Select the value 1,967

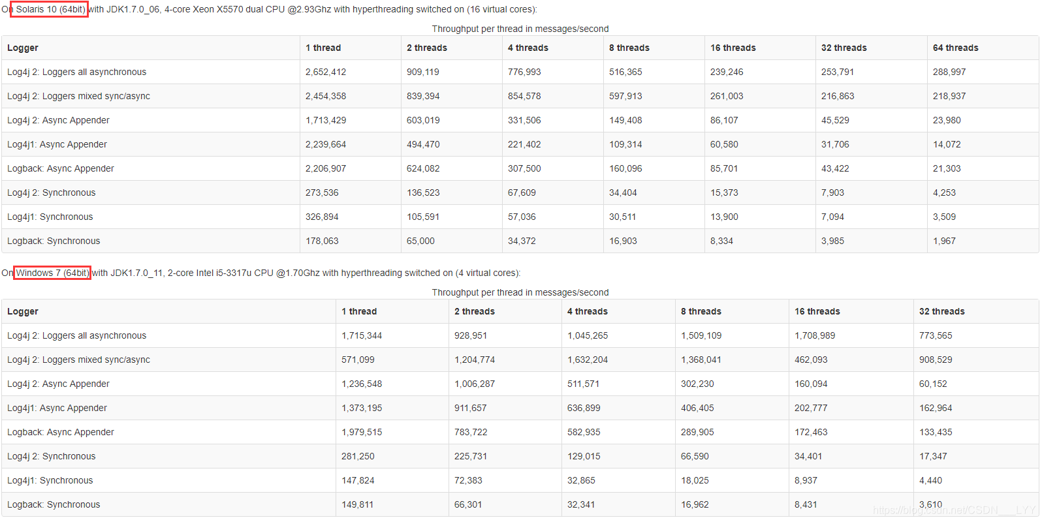[944, 241]
